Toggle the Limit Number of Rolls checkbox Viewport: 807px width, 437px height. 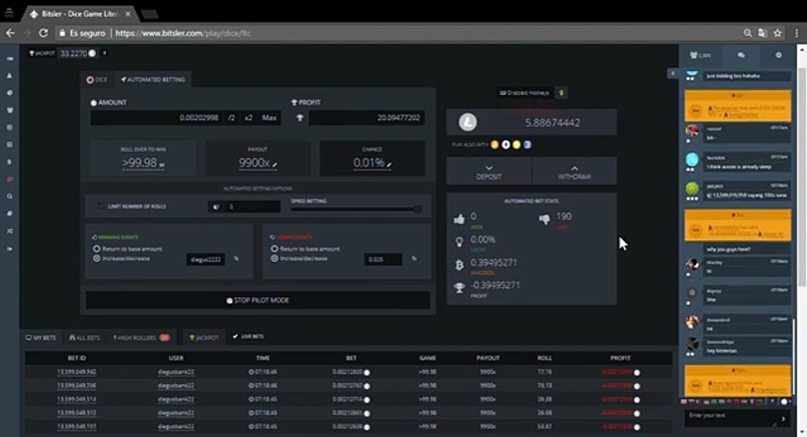101,206
